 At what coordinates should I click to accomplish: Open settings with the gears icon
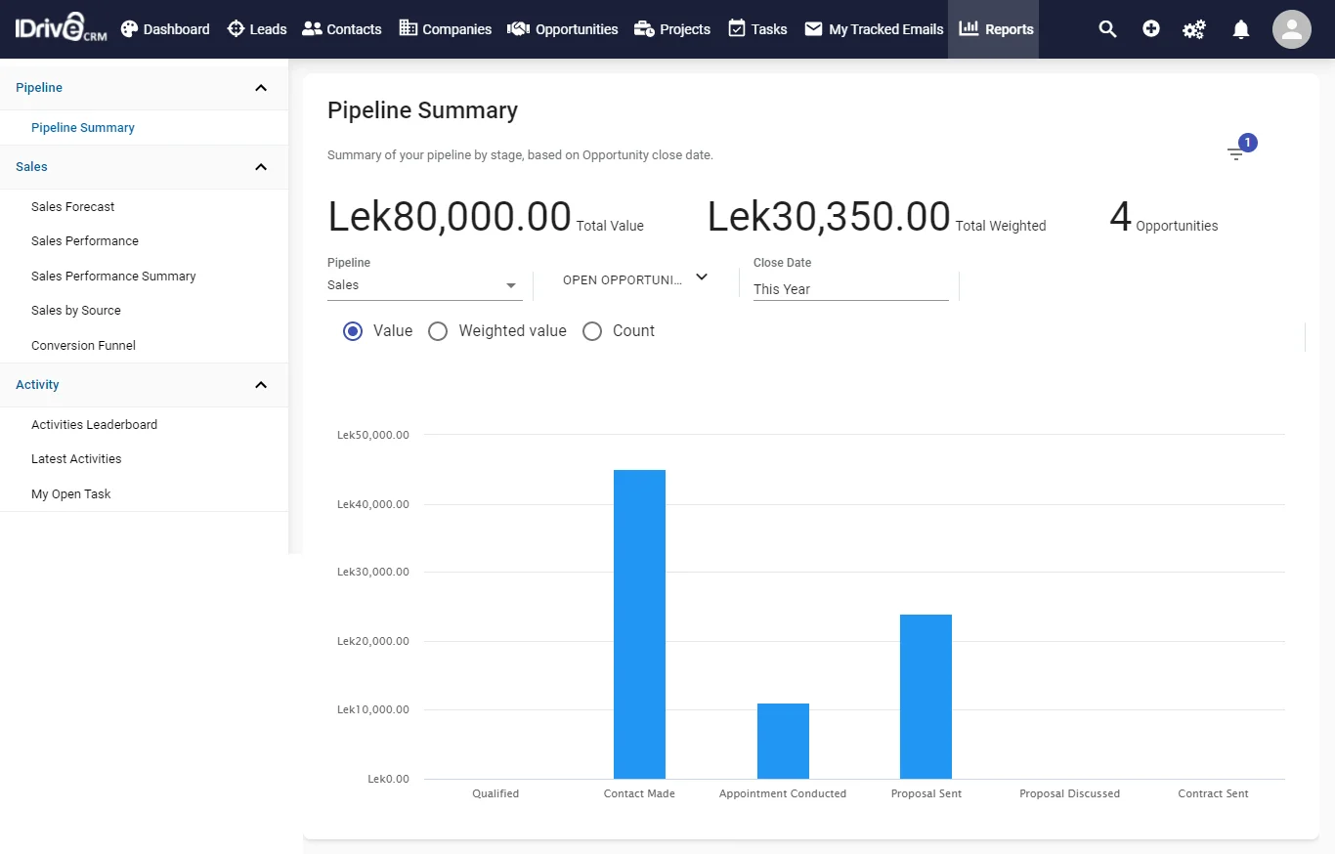tap(1193, 29)
